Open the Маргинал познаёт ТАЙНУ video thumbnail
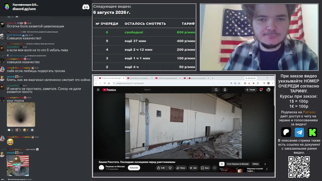 click(232, 170)
